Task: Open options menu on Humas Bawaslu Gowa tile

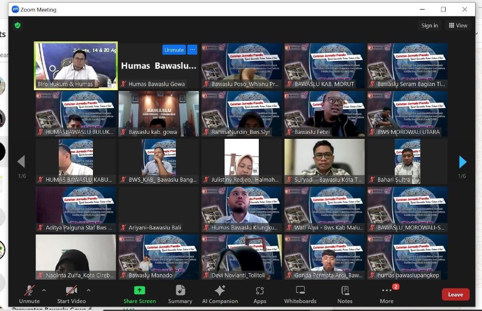Action: [x=192, y=50]
